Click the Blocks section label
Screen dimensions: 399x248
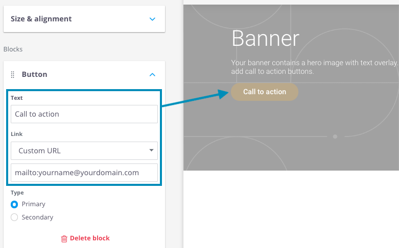[13, 49]
